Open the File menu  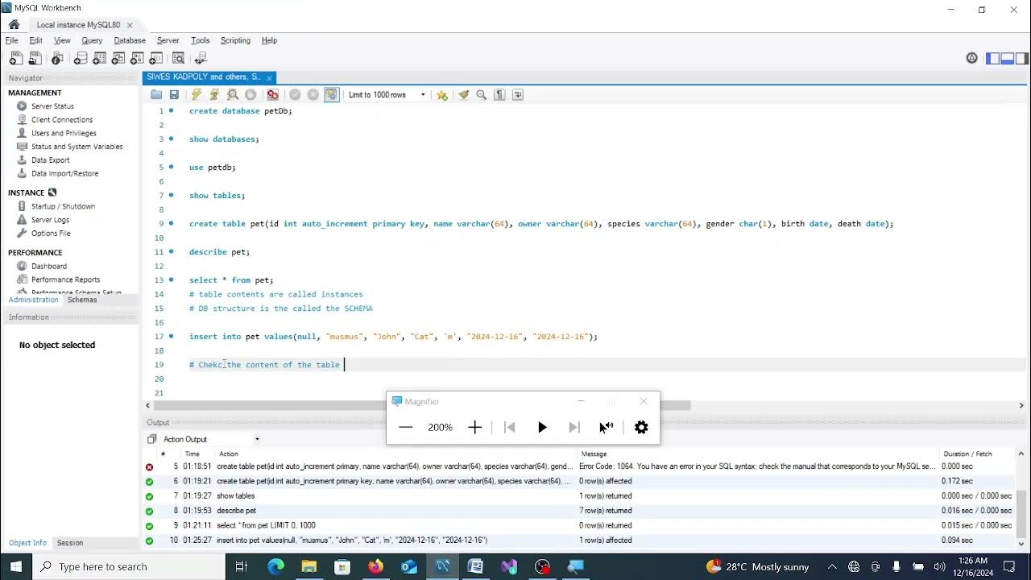coord(12,40)
